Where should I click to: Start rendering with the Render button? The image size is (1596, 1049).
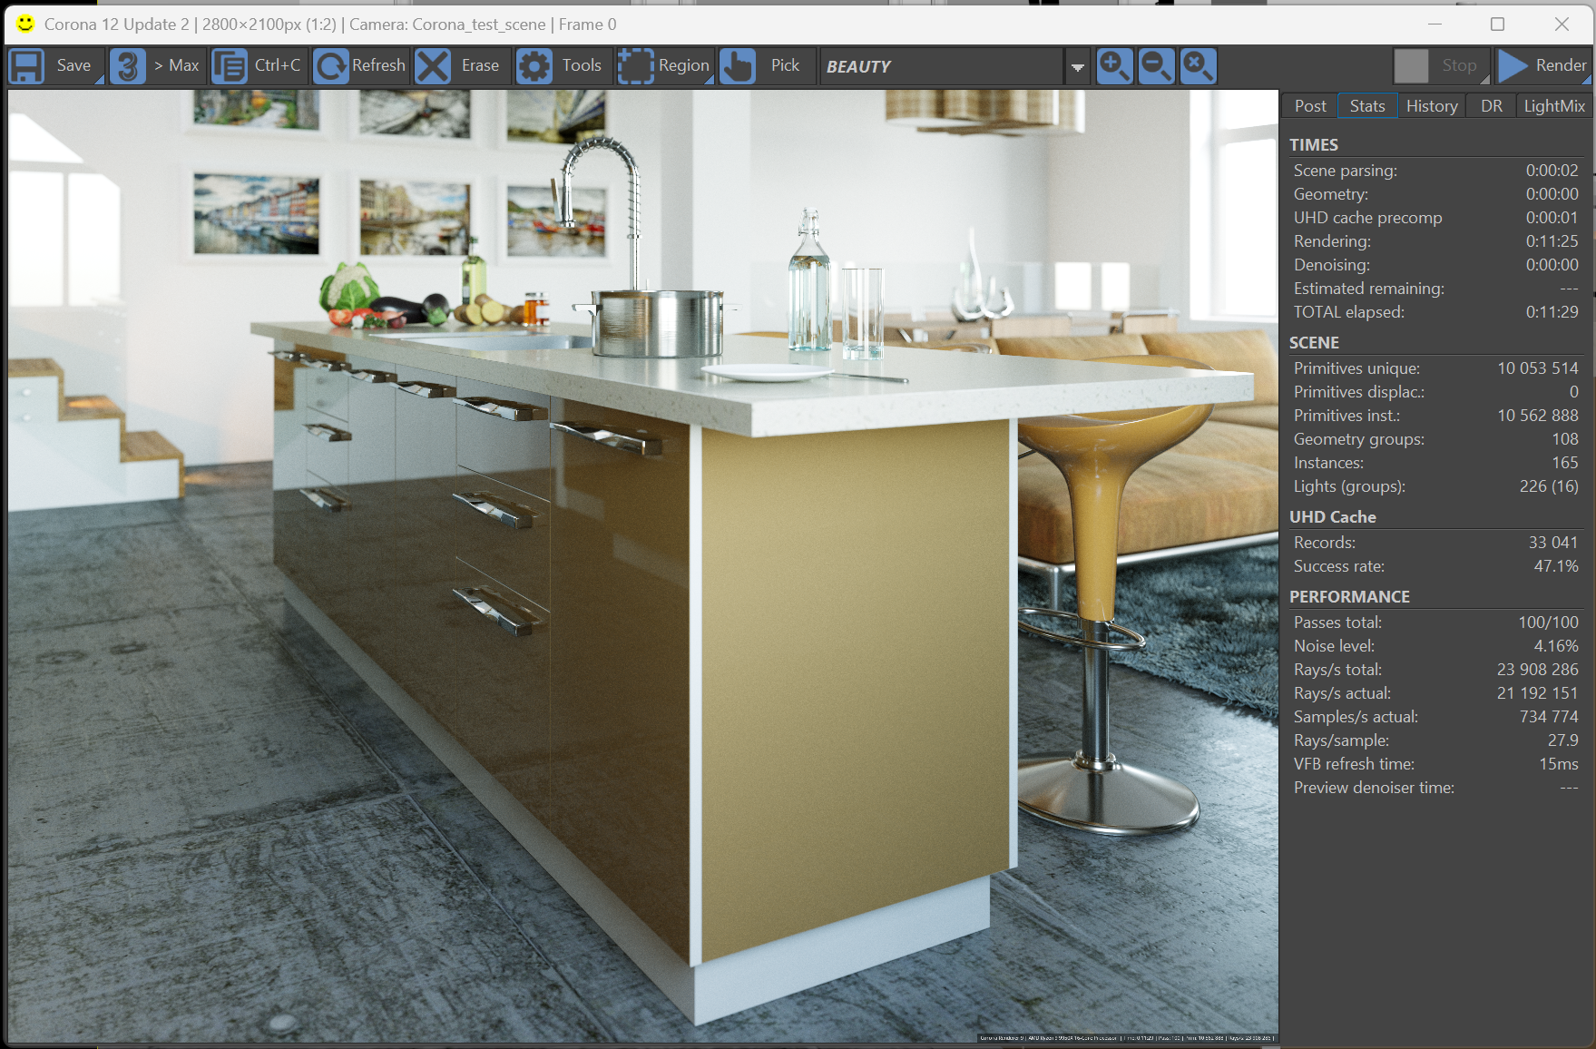click(x=1542, y=66)
